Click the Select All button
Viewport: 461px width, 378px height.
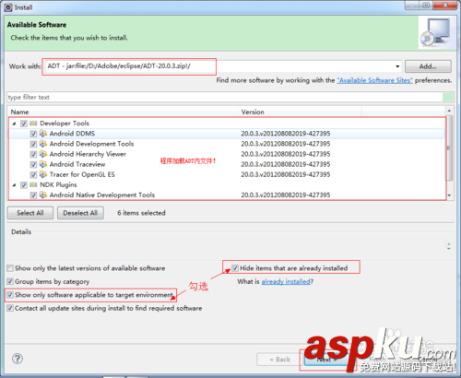30,213
